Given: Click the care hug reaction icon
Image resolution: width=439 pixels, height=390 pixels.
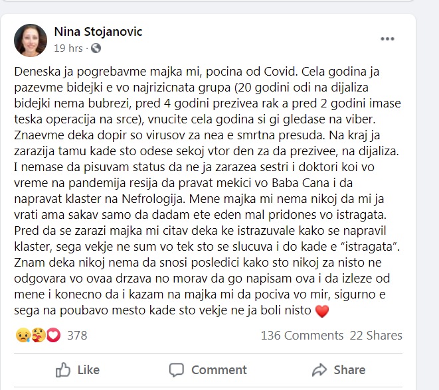Looking at the screenshot, I should tap(38, 335).
